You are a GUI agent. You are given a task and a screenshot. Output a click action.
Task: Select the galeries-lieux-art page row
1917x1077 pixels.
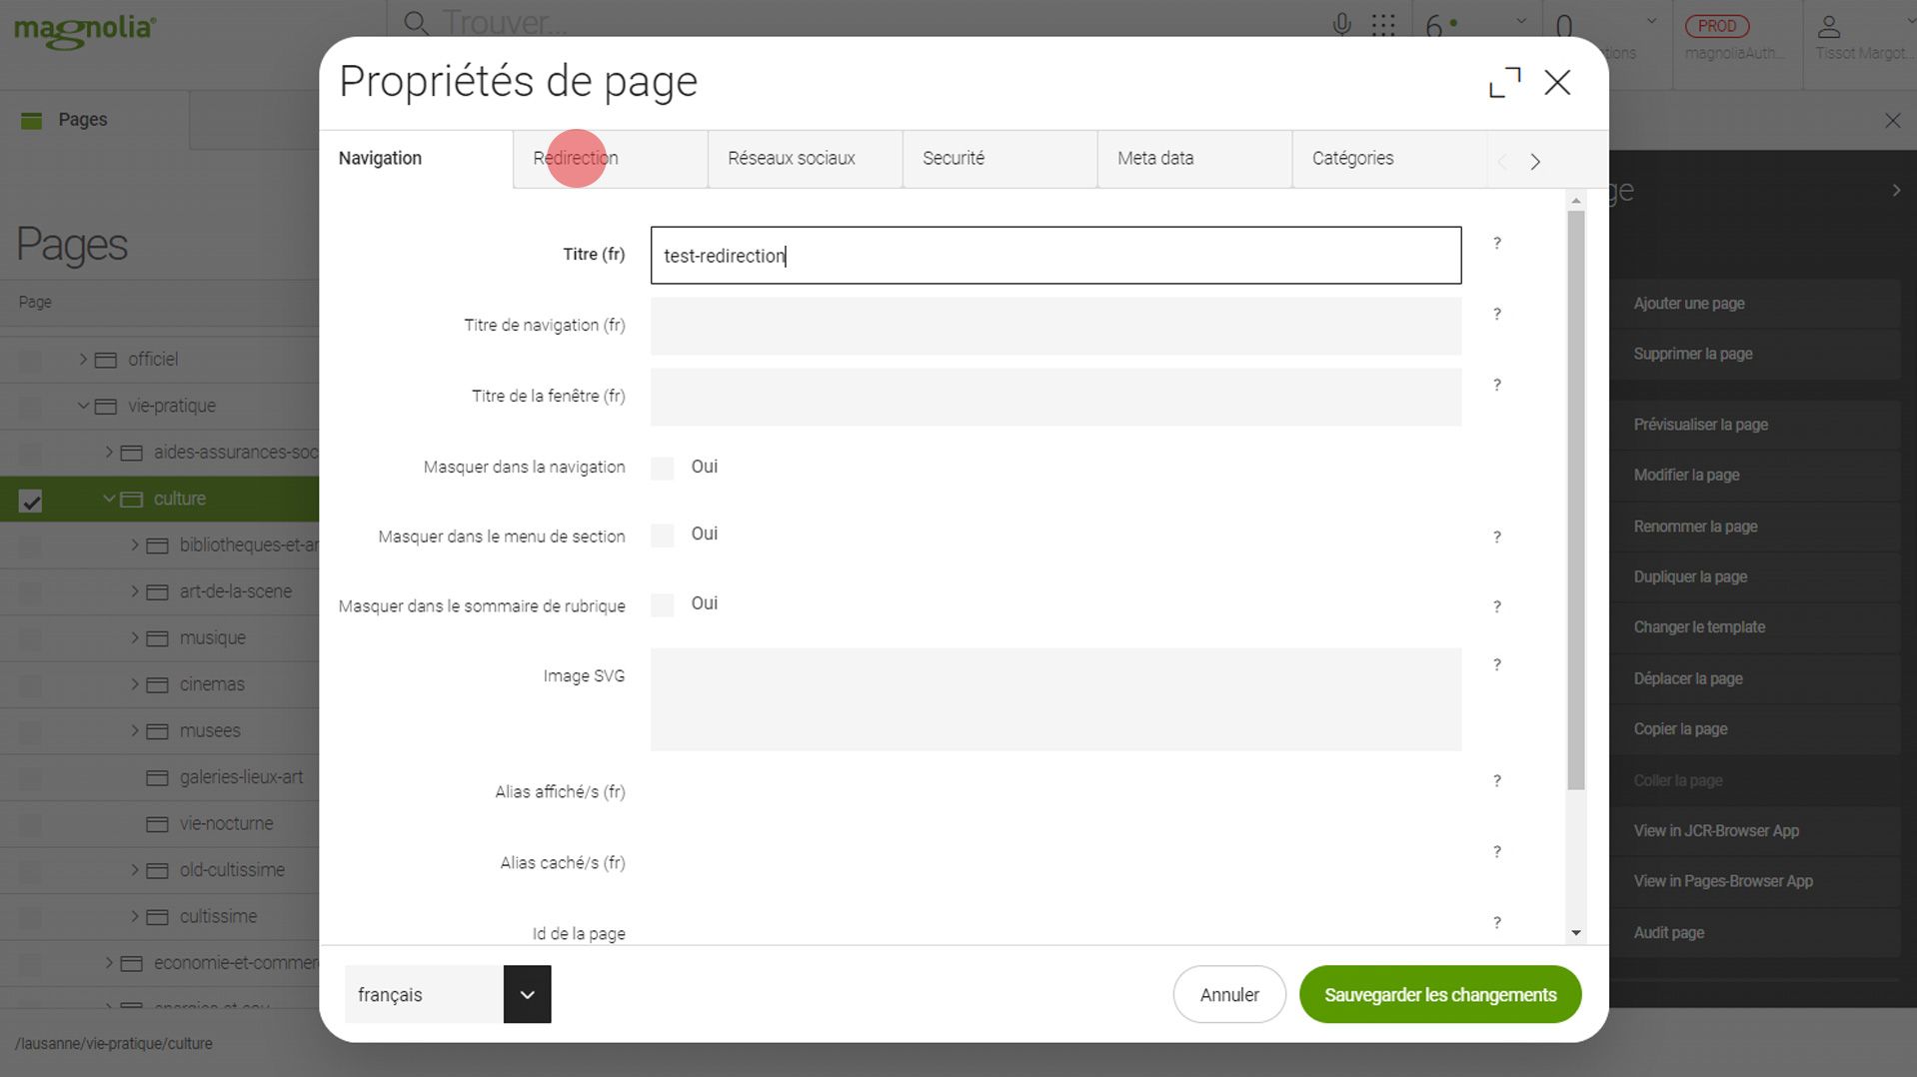(x=160, y=777)
